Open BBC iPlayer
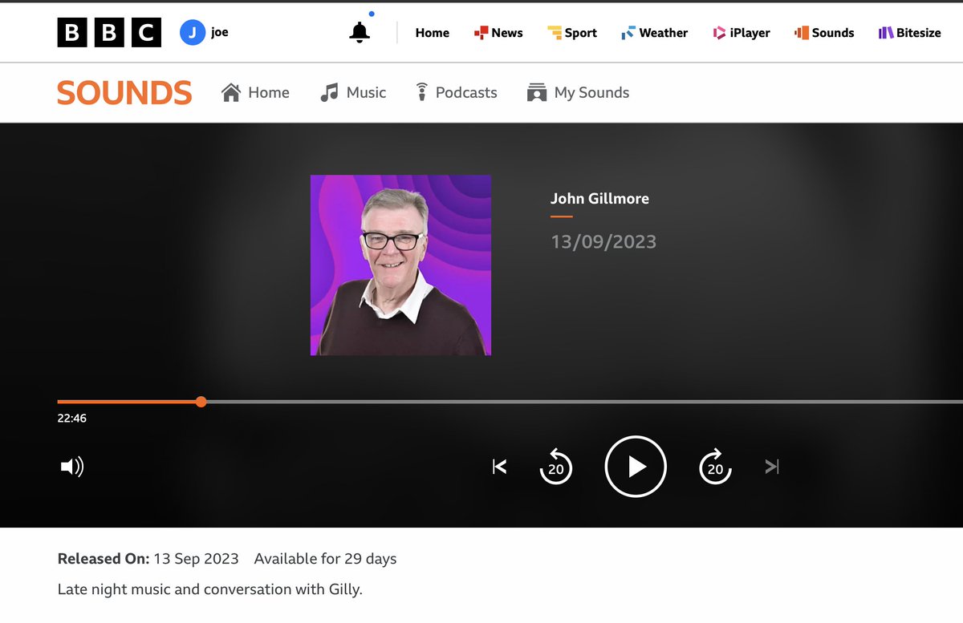This screenshot has width=963, height=623. (742, 33)
